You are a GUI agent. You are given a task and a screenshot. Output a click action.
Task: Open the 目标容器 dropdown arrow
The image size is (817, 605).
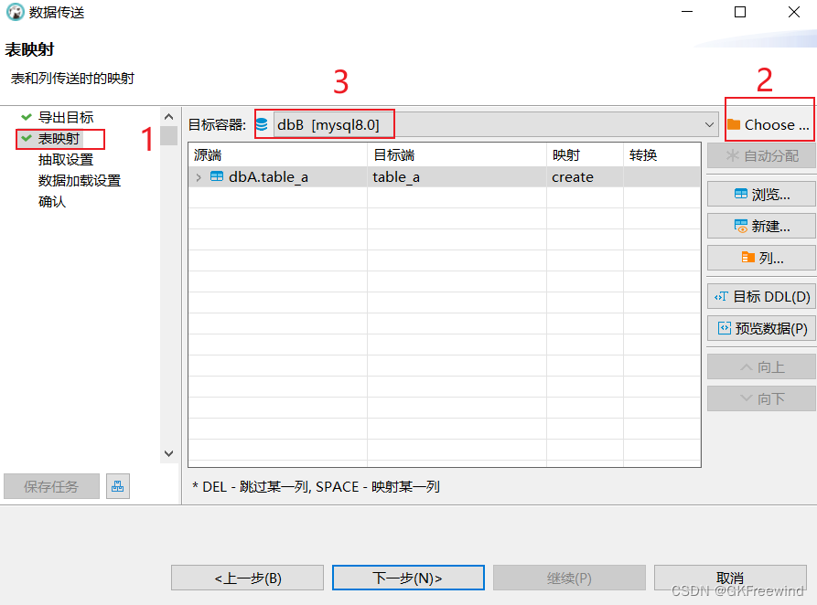[710, 124]
